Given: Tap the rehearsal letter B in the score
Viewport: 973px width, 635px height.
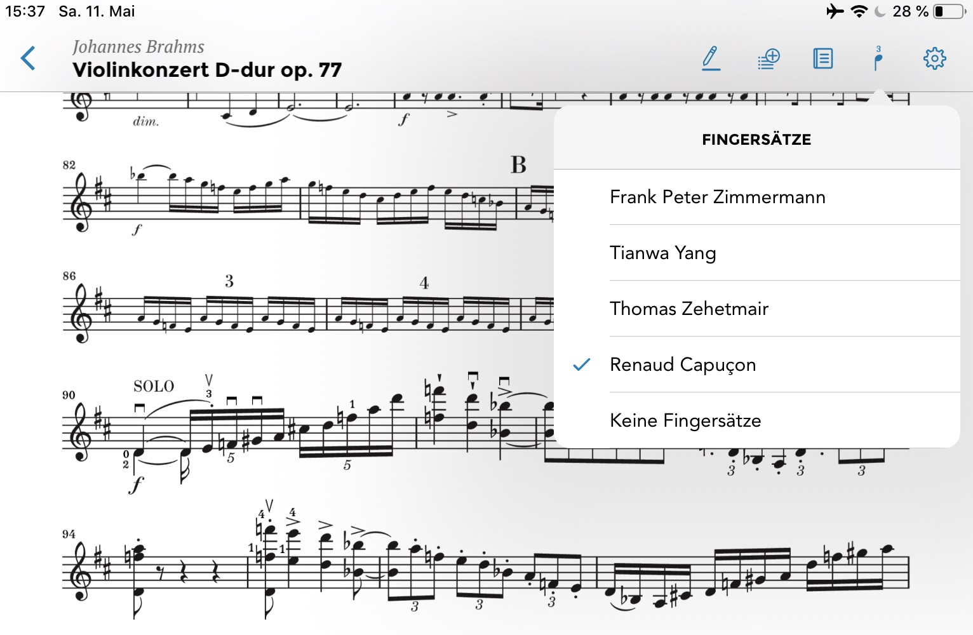Looking at the screenshot, I should point(518,165).
